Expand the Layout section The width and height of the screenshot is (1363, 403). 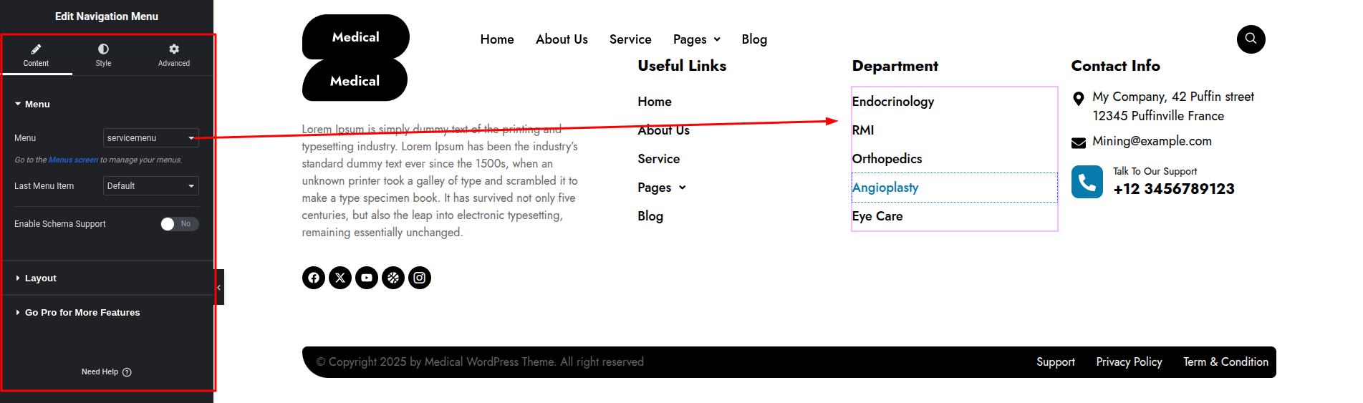(x=40, y=278)
